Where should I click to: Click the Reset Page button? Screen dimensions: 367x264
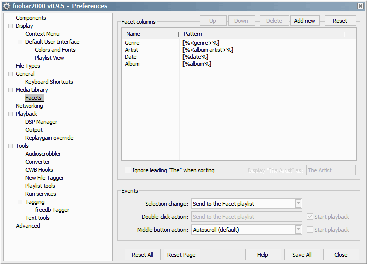[181, 255]
